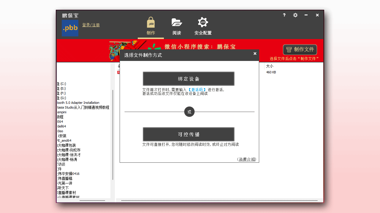Close the 选择文件制作方式 dialog
380x213 pixels.
[x=255, y=54]
